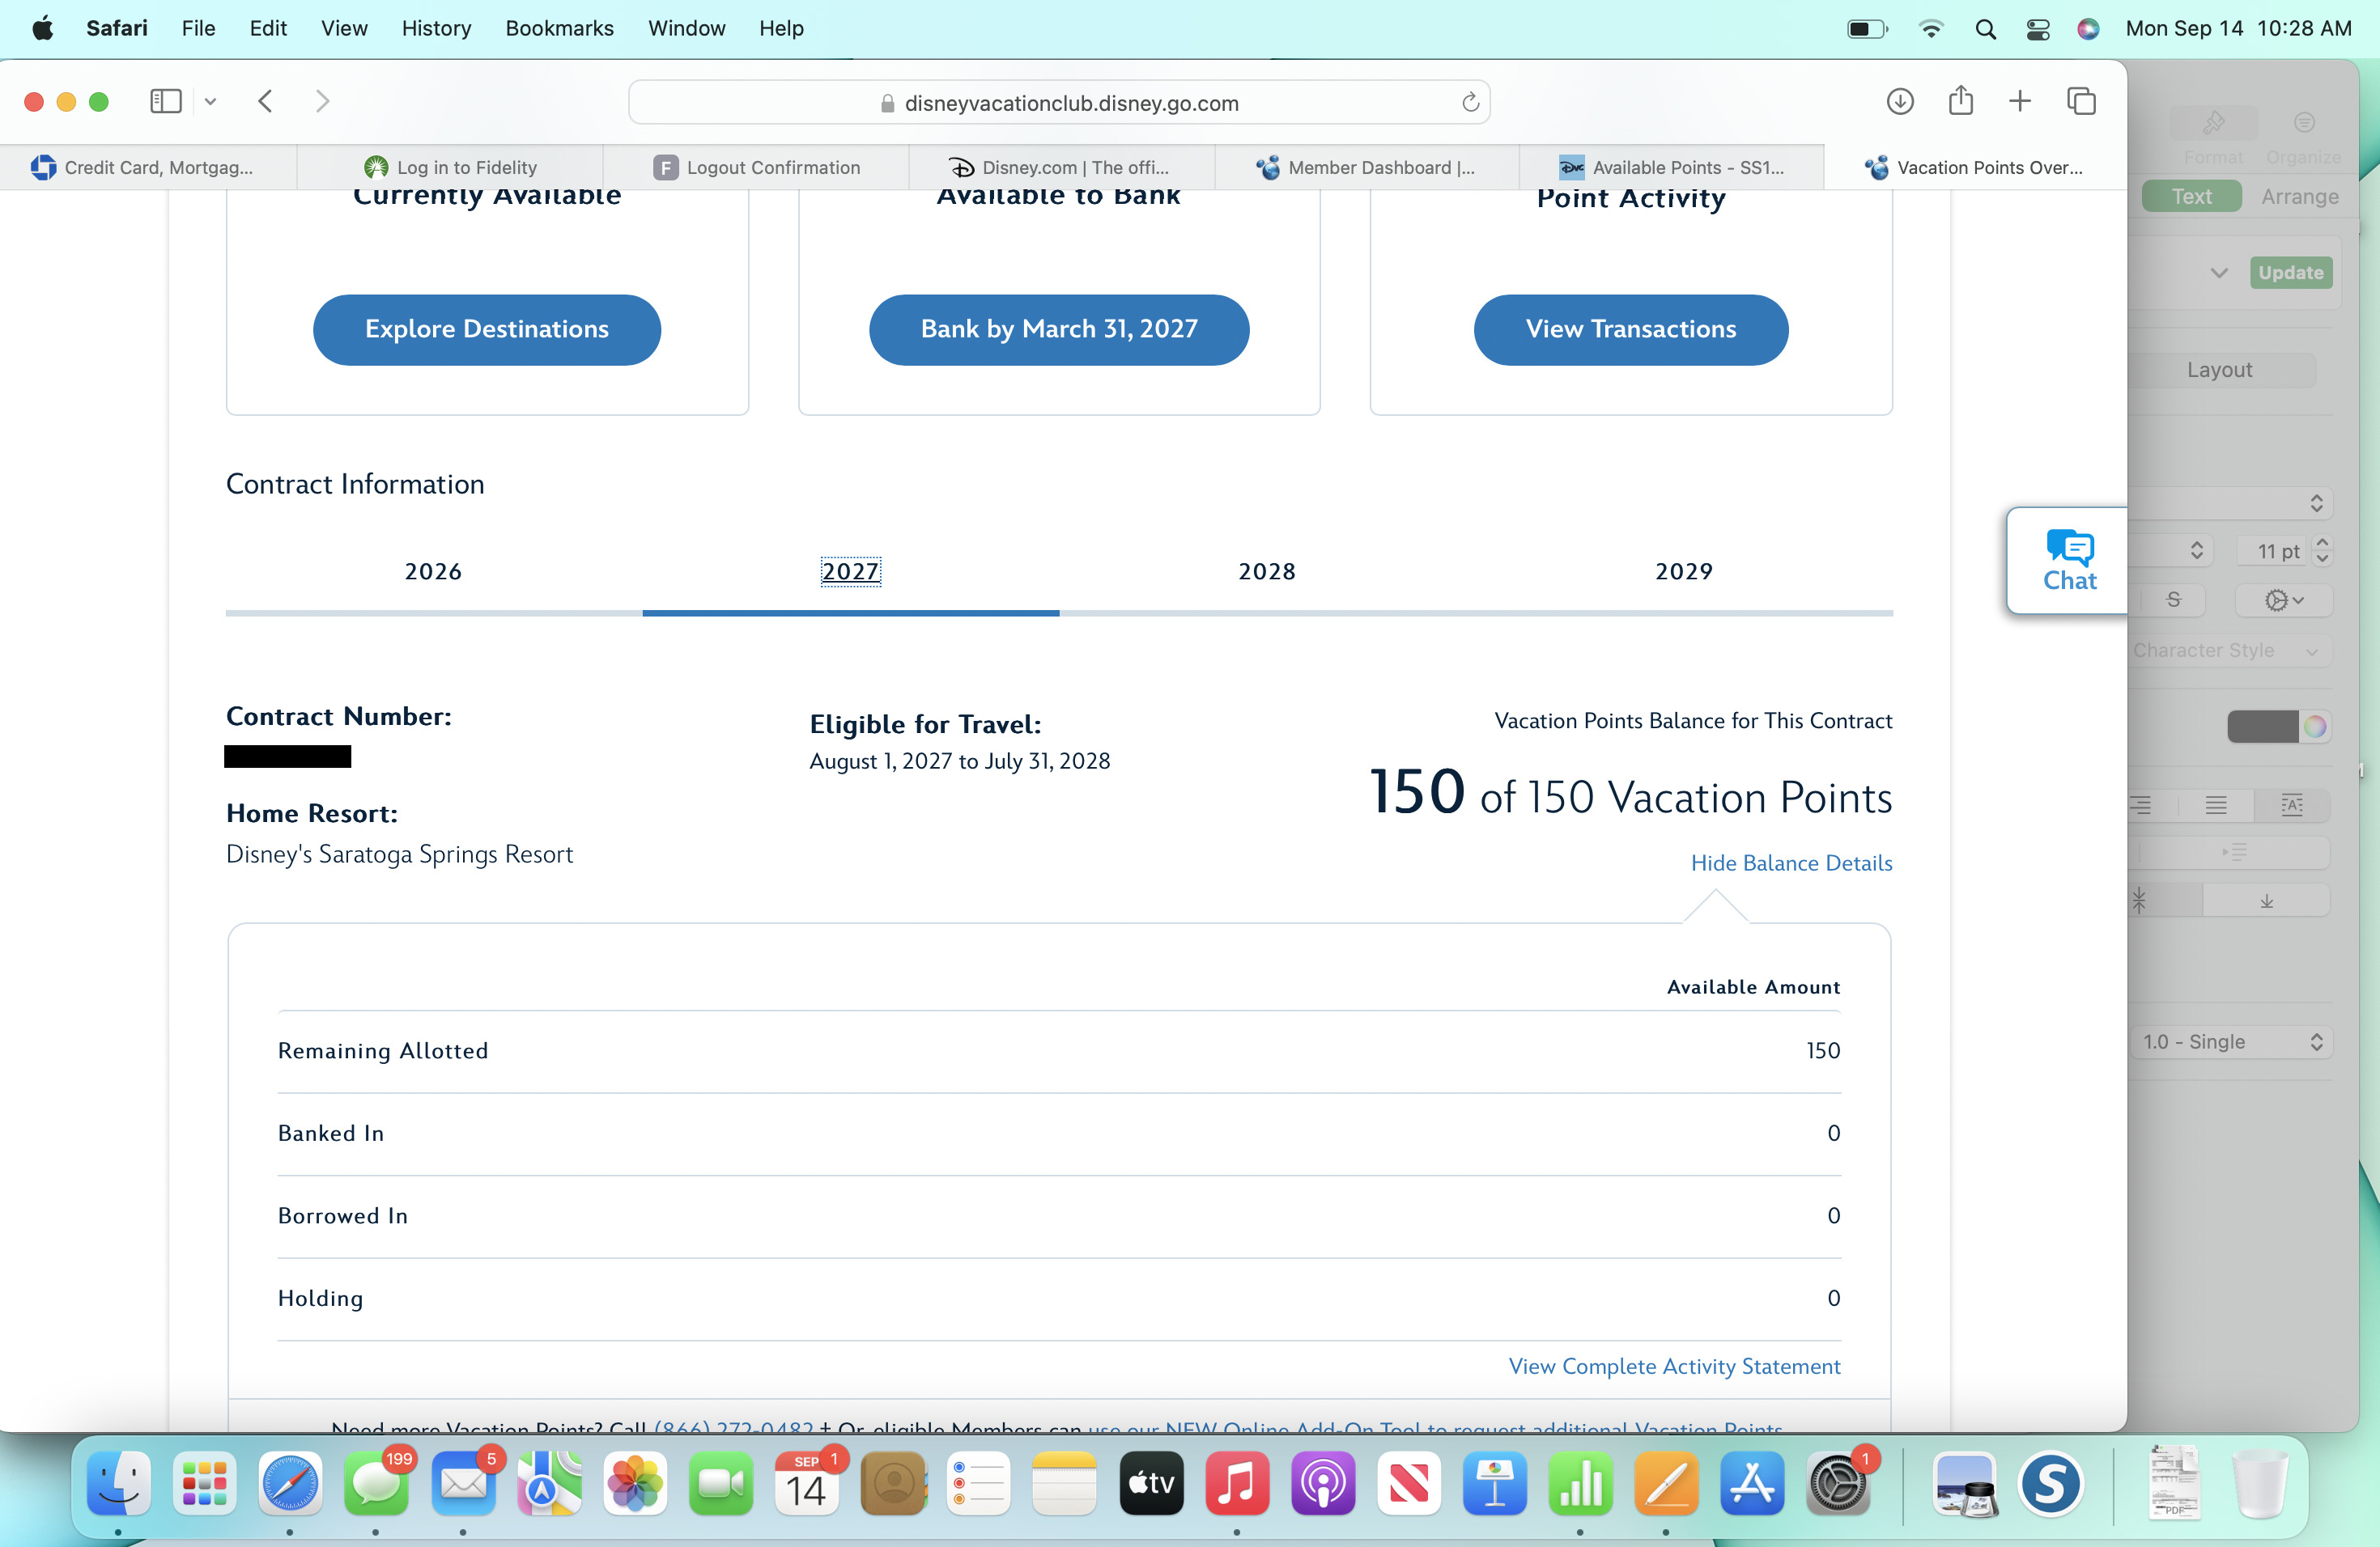
Task: Open Photos from the Dock
Action: click(x=635, y=1483)
